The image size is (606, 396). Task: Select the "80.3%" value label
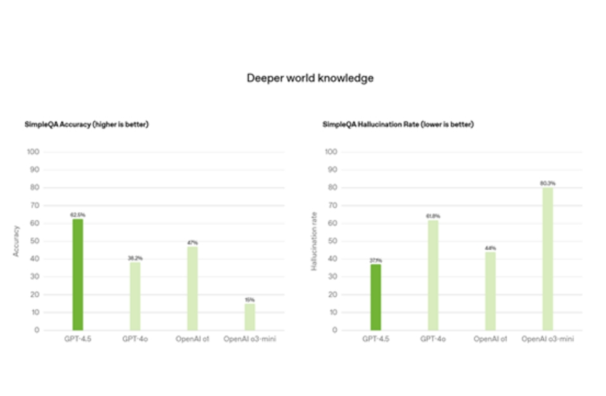[x=548, y=183]
